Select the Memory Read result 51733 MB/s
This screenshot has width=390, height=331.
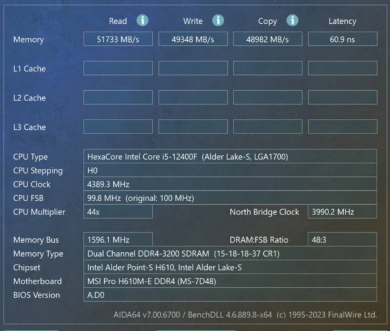[118, 40]
